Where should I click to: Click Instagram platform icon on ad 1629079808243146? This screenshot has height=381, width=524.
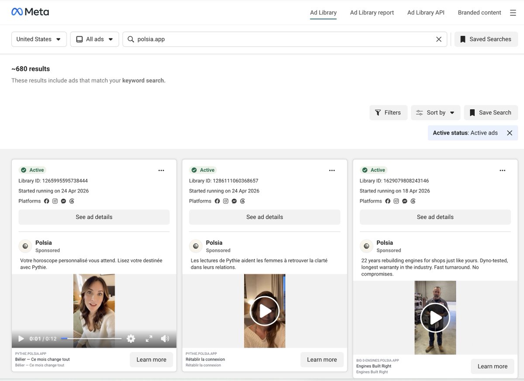(396, 201)
